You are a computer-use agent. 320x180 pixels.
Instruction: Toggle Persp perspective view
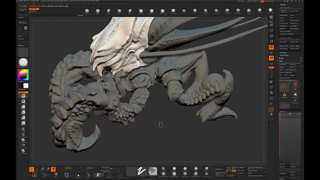pos(271,47)
